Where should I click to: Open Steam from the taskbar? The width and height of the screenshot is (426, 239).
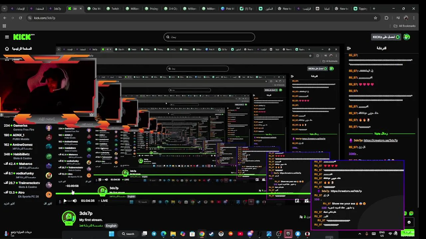pyautogui.click(x=211, y=234)
